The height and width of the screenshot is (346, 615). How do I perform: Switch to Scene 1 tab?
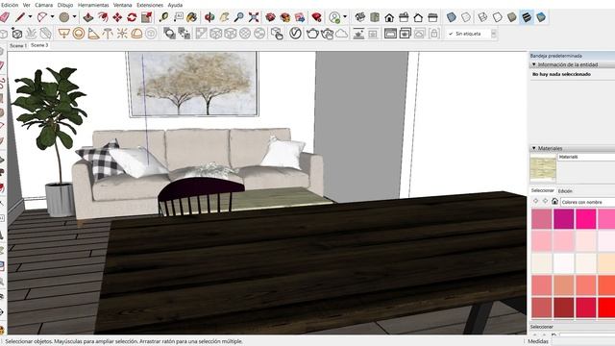coord(18,45)
